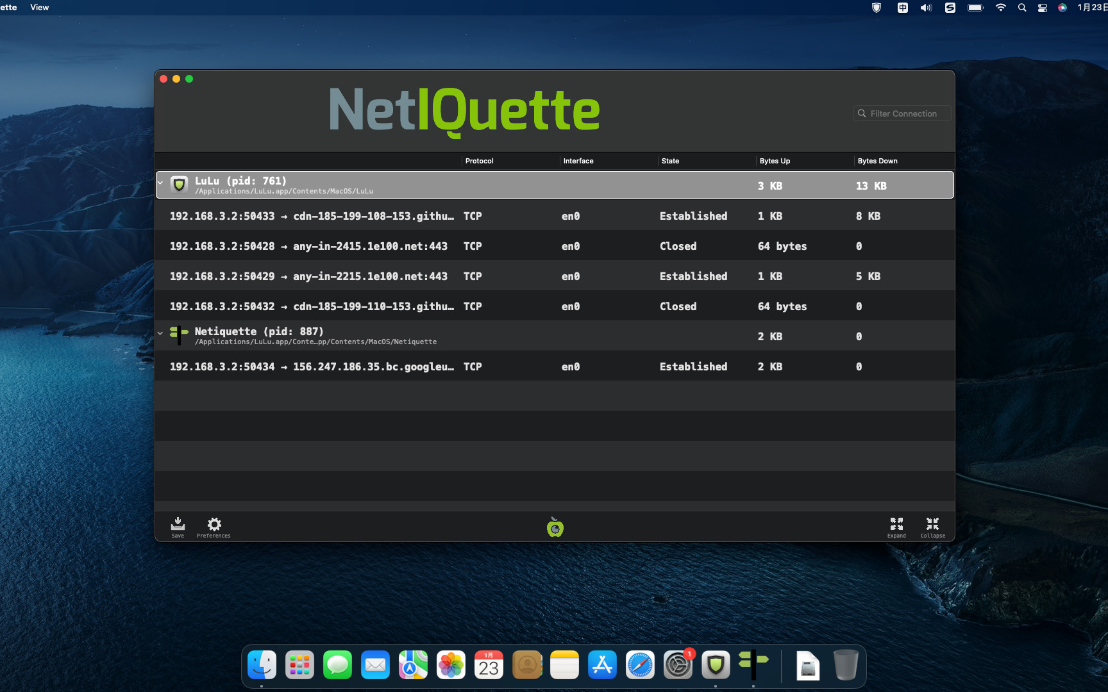Viewport: 1108px width, 692px height.
Task: Open Netiquette signpost app in the Dock
Action: (753, 665)
